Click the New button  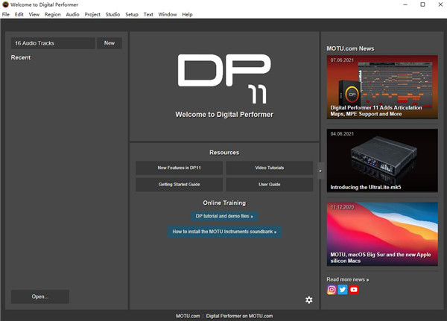click(110, 43)
